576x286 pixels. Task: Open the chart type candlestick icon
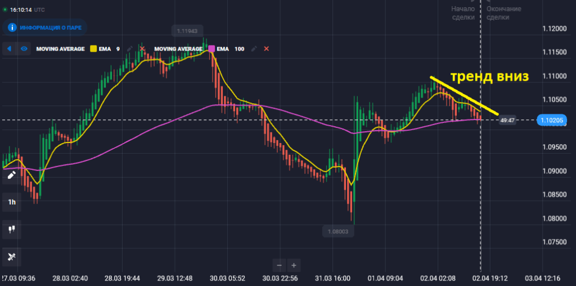pos(11,229)
